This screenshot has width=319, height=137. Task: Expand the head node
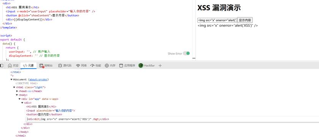pos(17,91)
